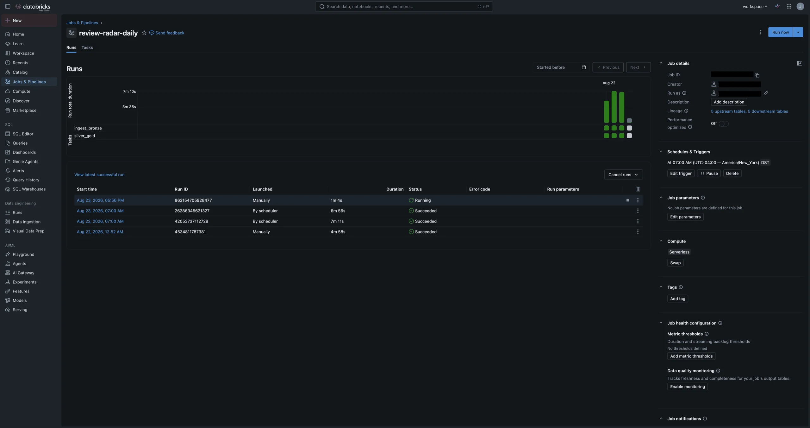
Task: Collapse the Compute section
Action: (661, 241)
